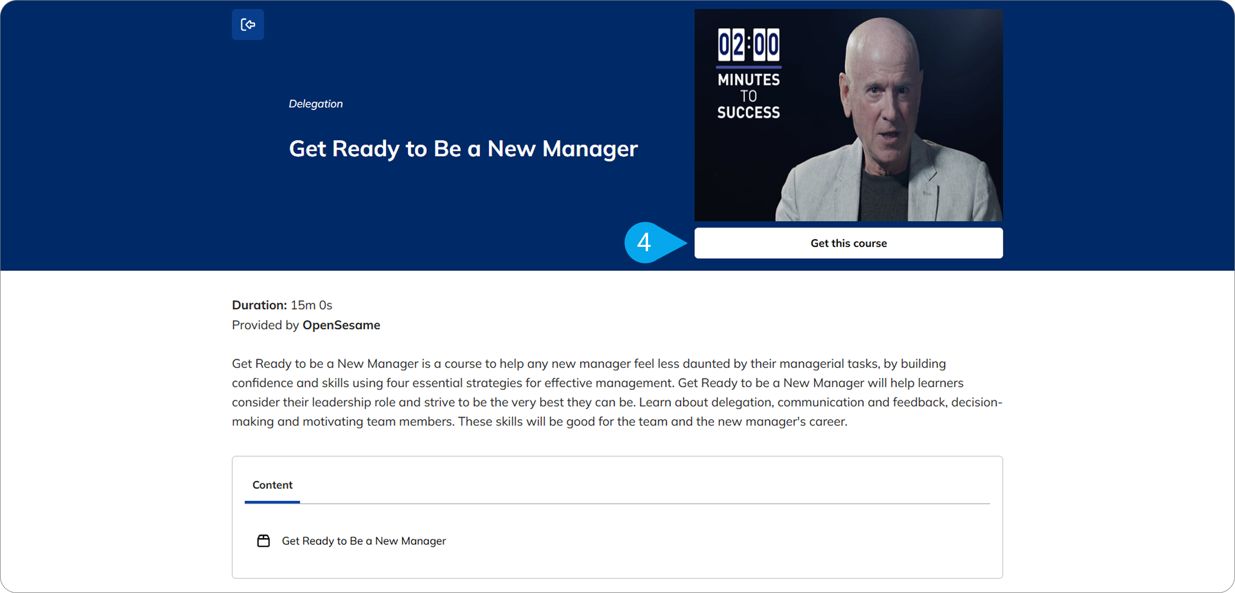Screen dimensions: 1235x593
Task: Click the module icon beside the lesson
Action: pyautogui.click(x=263, y=540)
